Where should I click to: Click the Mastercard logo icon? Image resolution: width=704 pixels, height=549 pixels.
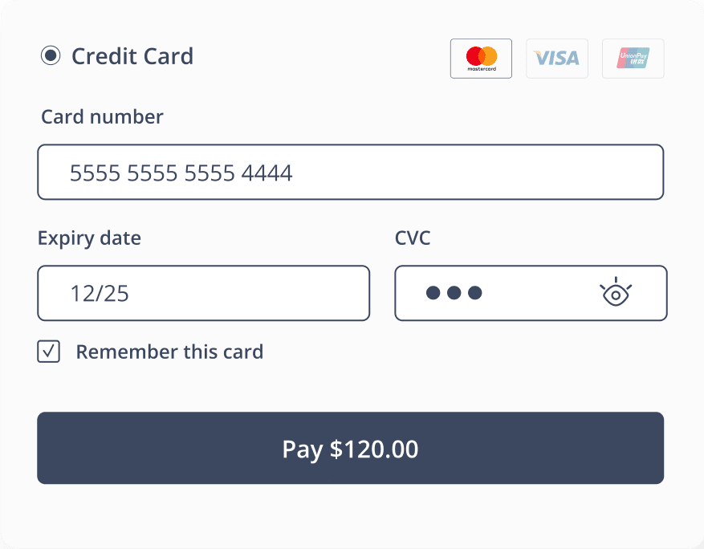pyautogui.click(x=481, y=59)
